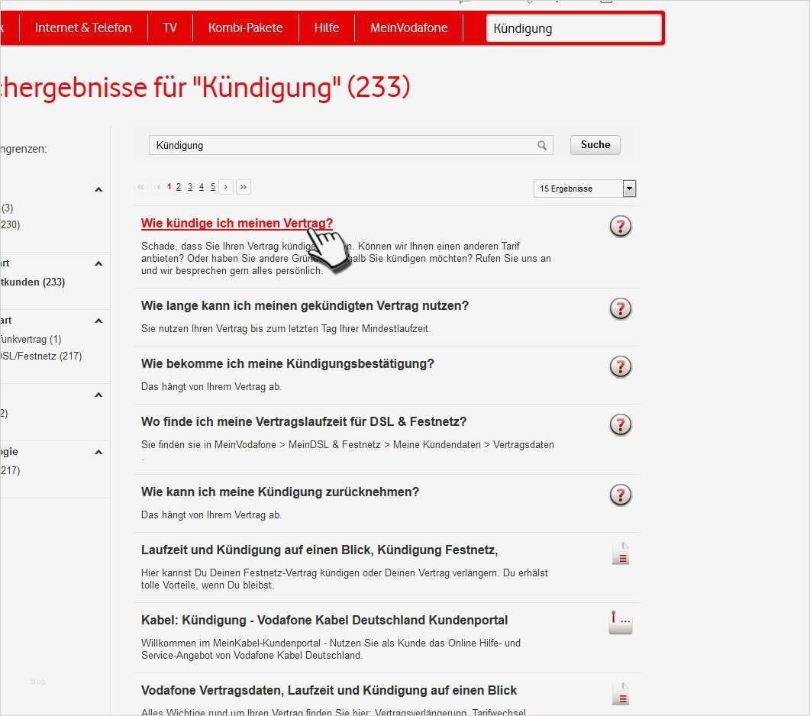
Task: Select the 'tkunden (233)' filter
Action: 33,282
